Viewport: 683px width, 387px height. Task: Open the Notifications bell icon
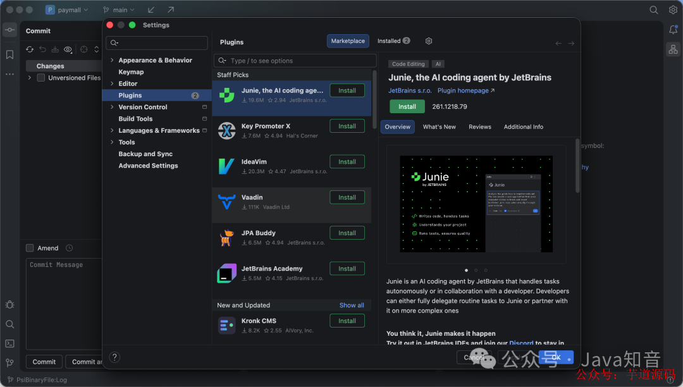(x=673, y=30)
